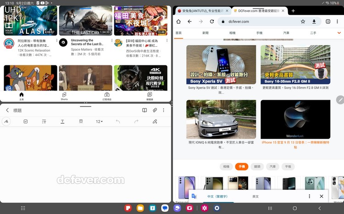Filter products by 汽車 chip

click(x=272, y=166)
